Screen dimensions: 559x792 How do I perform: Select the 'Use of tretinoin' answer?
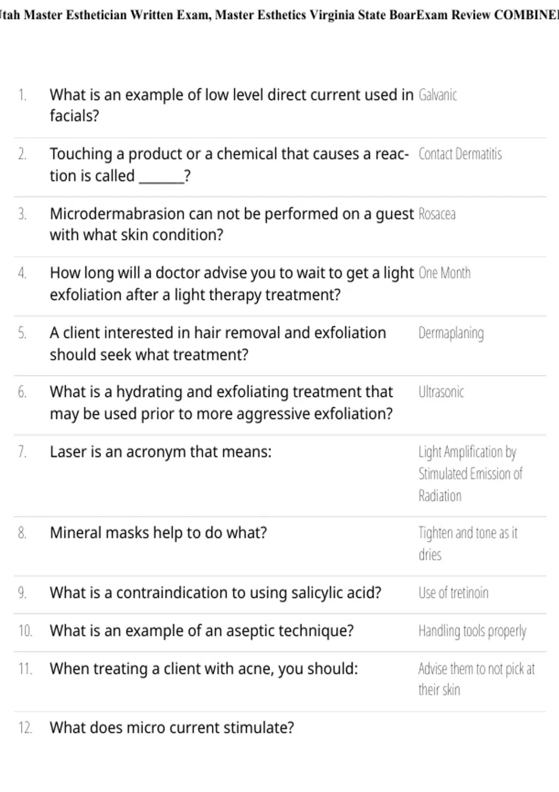pyautogui.click(x=453, y=593)
